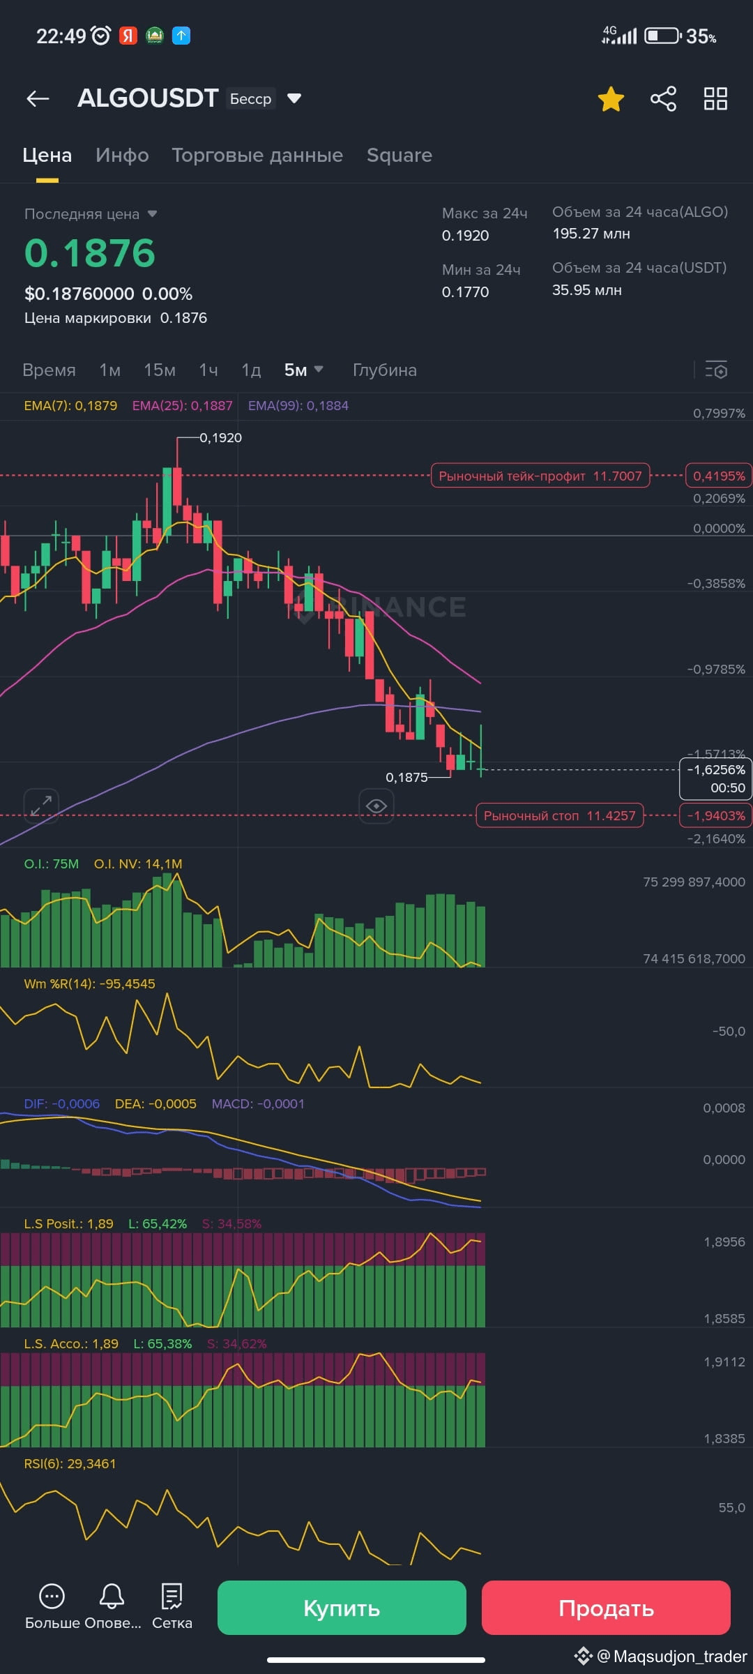Select the 15м timeframe

(160, 370)
